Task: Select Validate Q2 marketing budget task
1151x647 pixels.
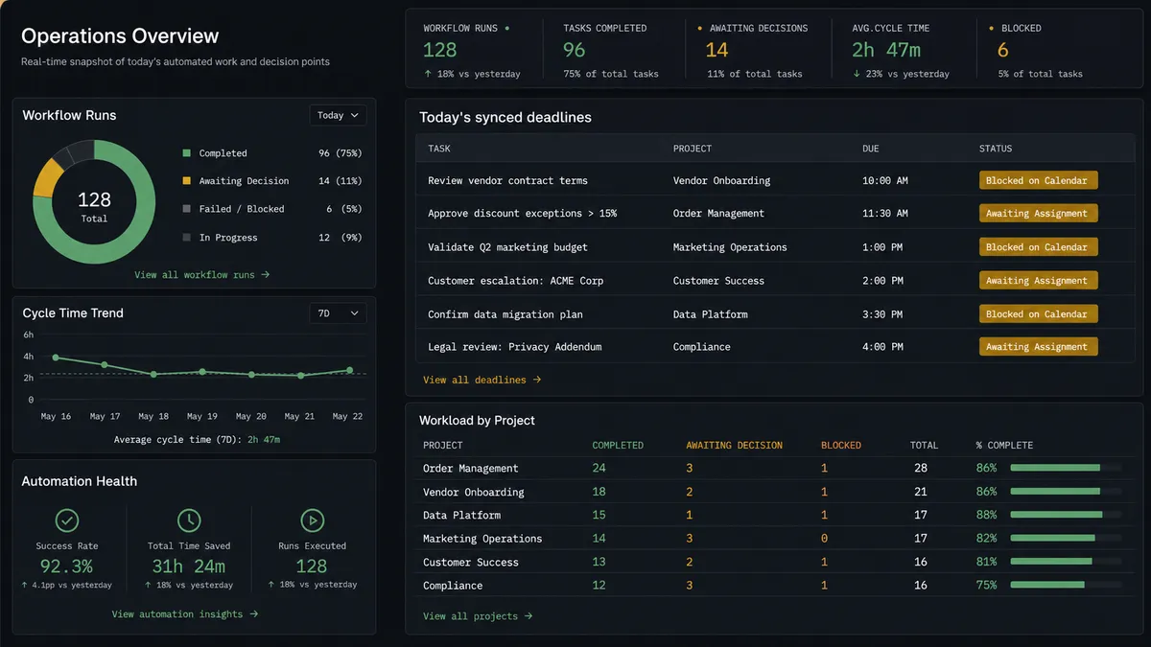Action: (507, 247)
